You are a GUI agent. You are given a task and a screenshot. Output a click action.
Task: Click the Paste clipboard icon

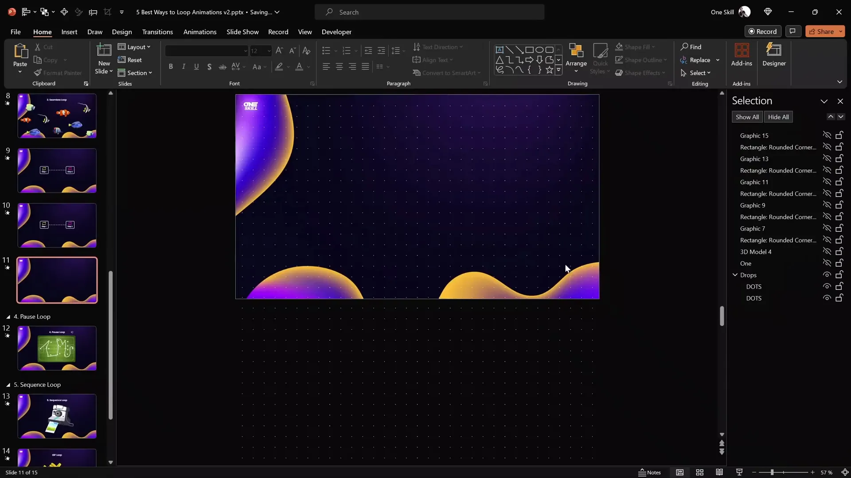click(x=20, y=51)
